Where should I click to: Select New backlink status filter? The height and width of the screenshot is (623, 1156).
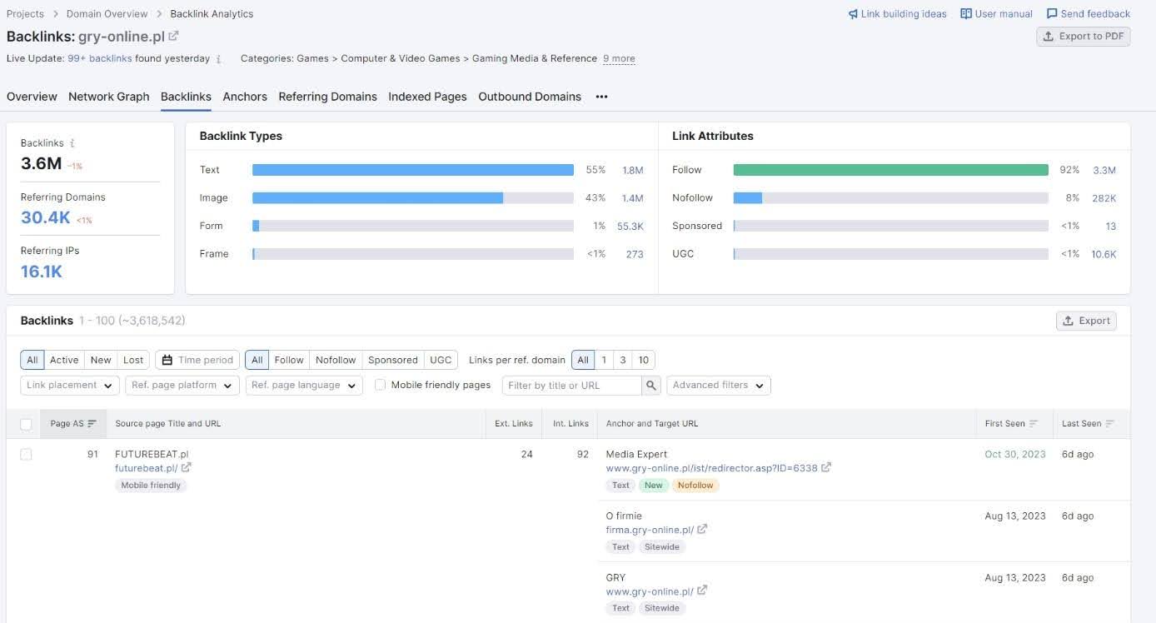[101, 360]
